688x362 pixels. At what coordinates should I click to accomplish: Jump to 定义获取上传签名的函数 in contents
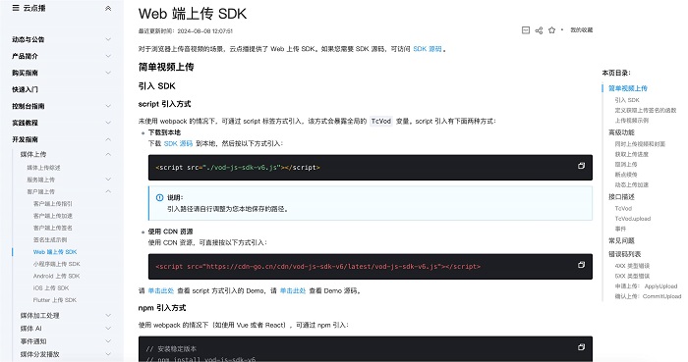pyautogui.click(x=646, y=110)
